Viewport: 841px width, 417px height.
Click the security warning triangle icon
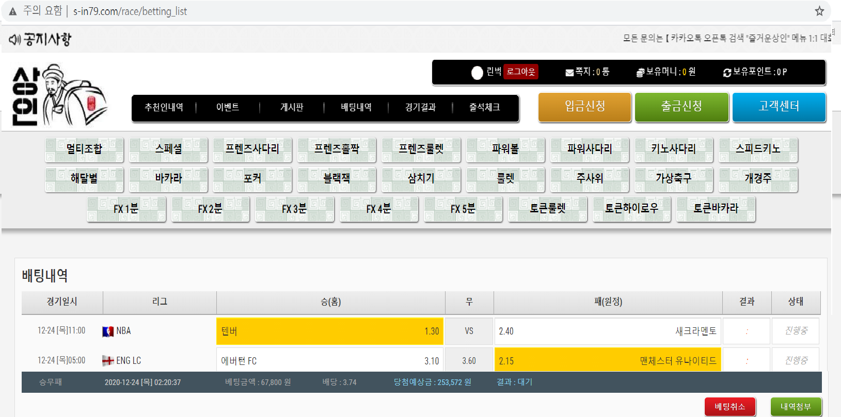(13, 11)
